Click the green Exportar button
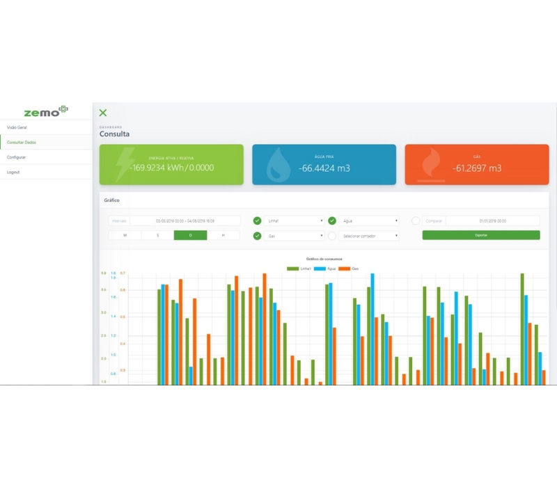The height and width of the screenshot is (487, 557). tap(480, 236)
